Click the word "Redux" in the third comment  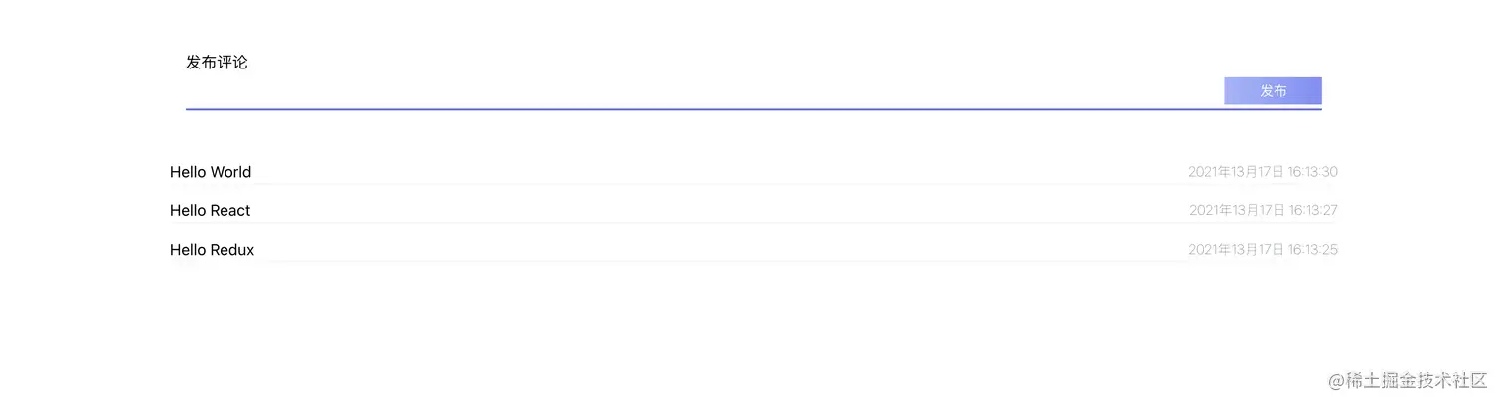coord(232,250)
